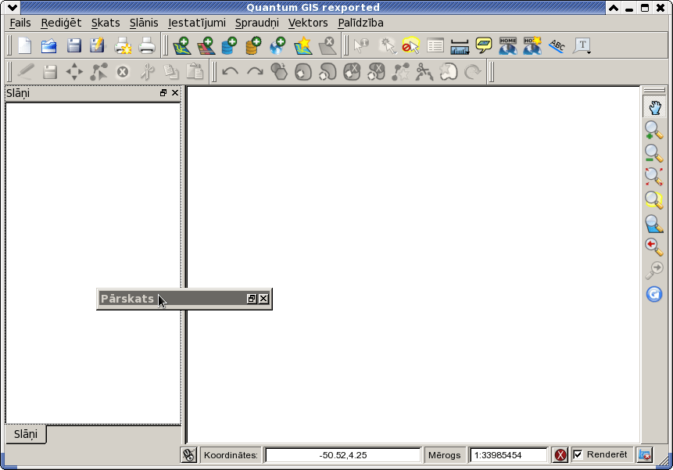Toggle the Renderēt checkbox
This screenshot has height=470, width=673.
[x=578, y=454]
